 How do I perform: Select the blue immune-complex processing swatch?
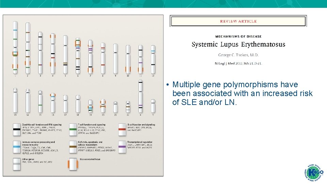17,147
